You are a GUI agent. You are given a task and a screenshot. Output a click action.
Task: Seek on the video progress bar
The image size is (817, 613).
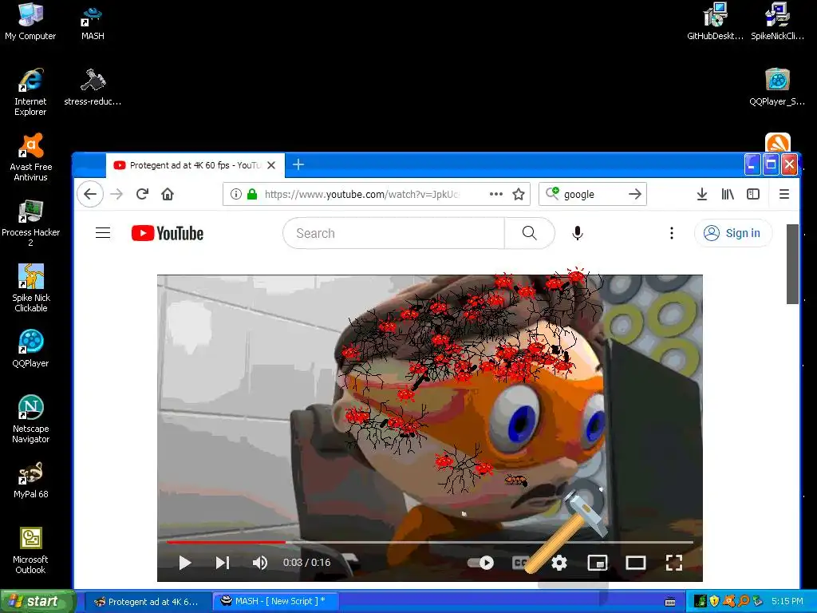pos(430,542)
